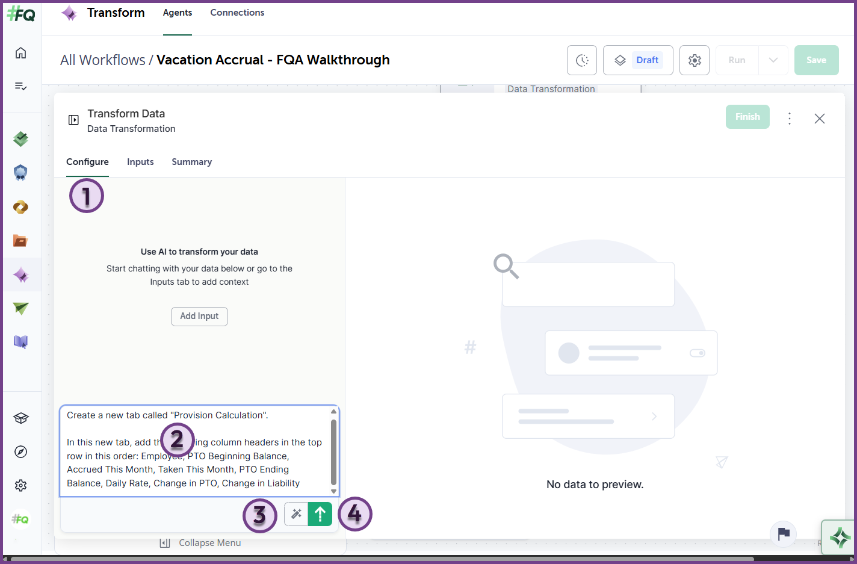Send the prompt with green arrow button
The image size is (857, 564).
click(x=320, y=514)
